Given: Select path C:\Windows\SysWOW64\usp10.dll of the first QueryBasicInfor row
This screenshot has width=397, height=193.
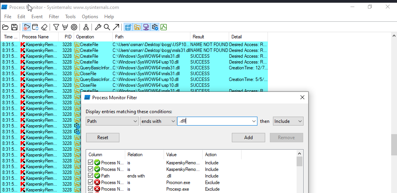Looking at the screenshot, I should [x=146, y=79].
